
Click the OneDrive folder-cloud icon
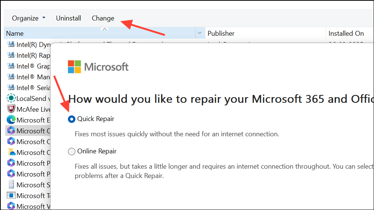click(11, 153)
